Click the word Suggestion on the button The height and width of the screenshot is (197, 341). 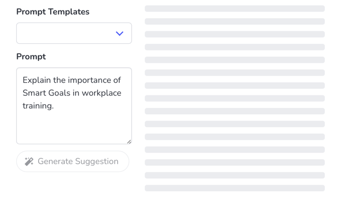click(97, 162)
